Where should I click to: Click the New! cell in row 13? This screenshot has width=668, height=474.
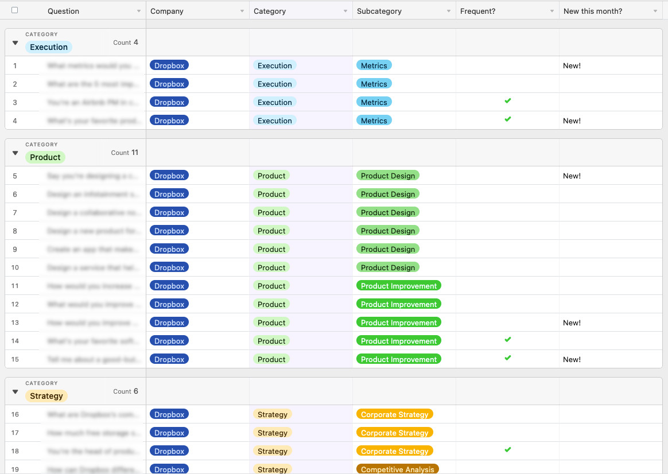click(x=572, y=323)
